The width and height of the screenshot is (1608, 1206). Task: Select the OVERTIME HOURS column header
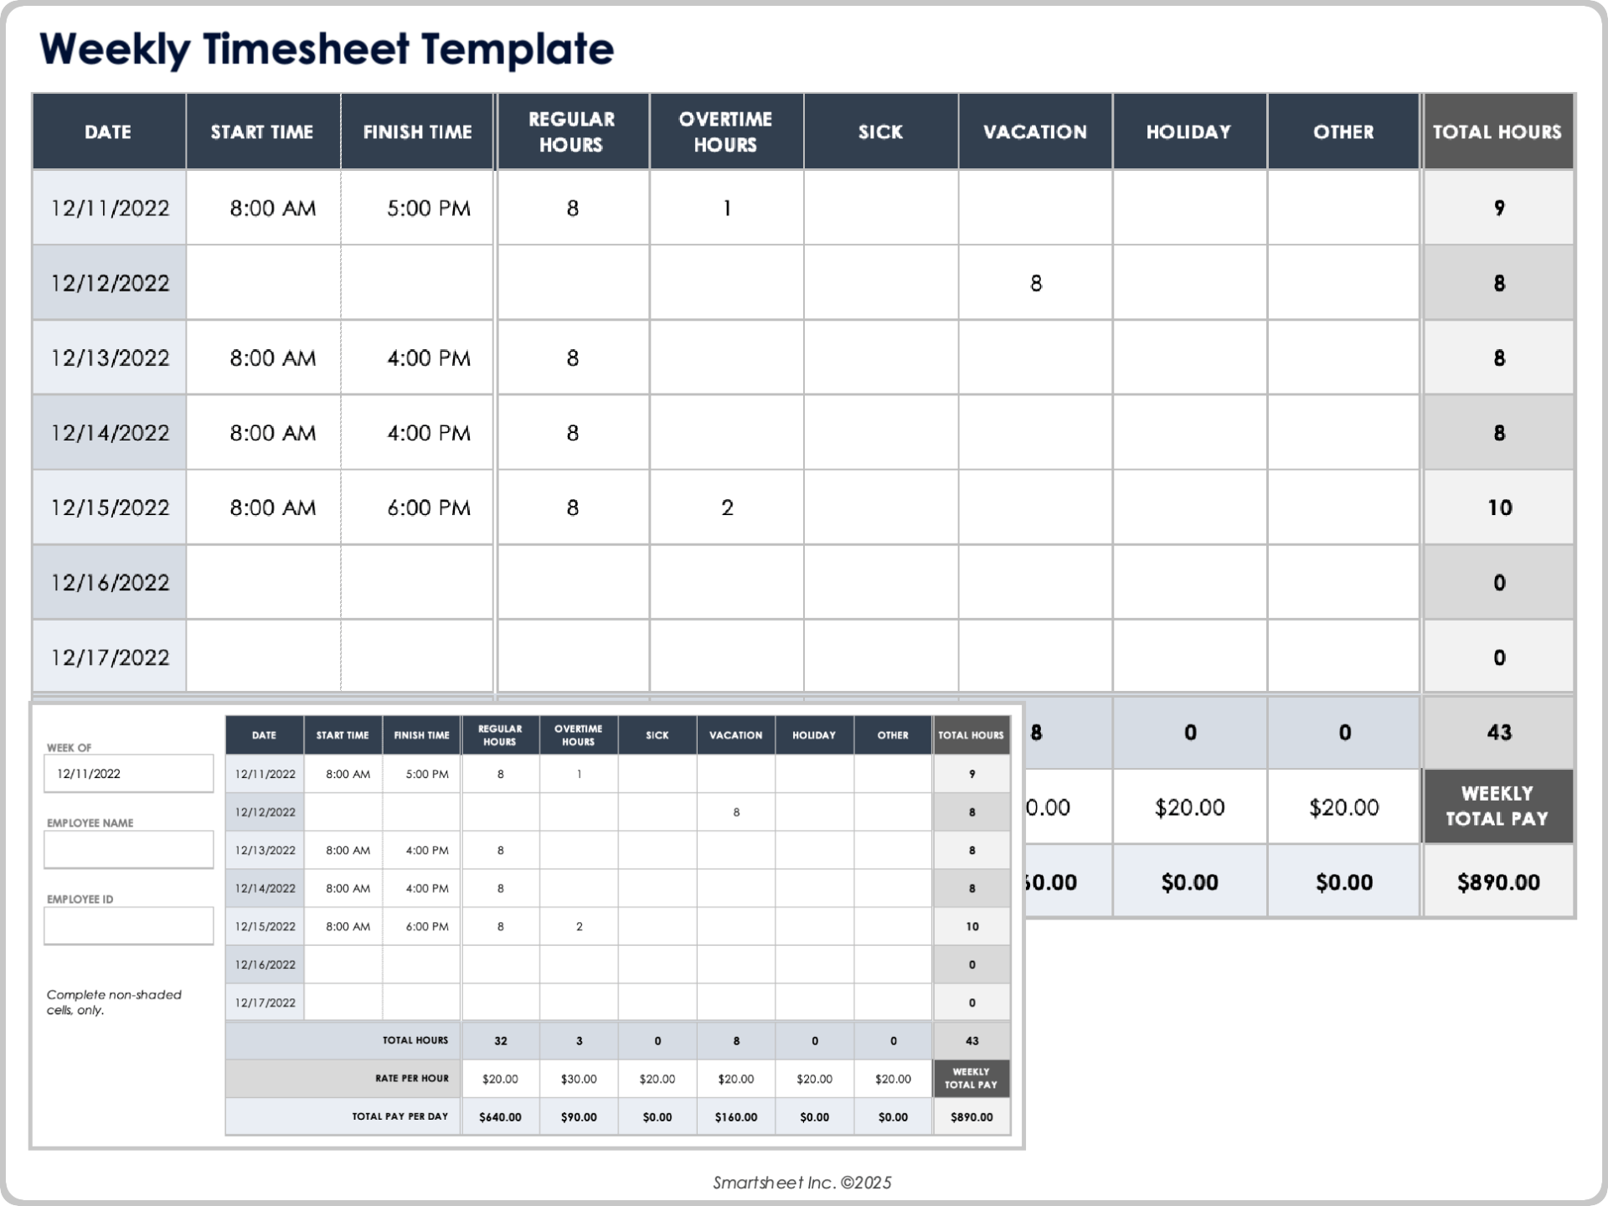pos(725,131)
